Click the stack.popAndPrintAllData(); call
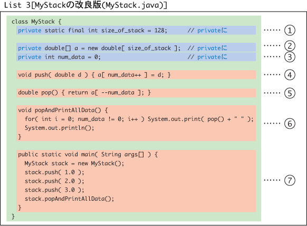 click(x=69, y=199)
